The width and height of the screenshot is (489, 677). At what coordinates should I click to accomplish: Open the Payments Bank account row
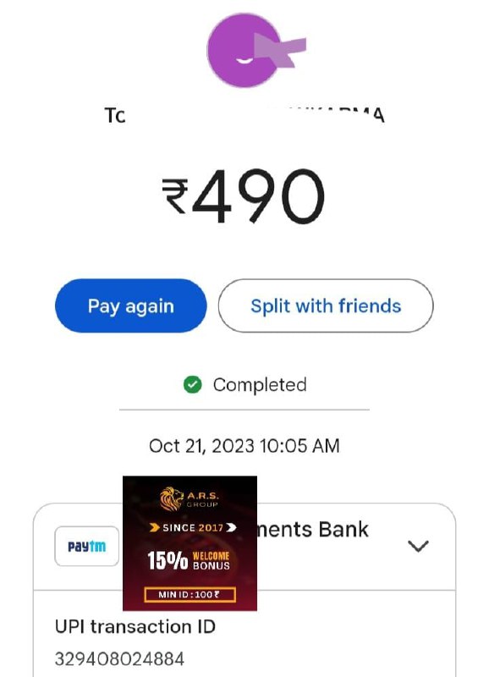(244, 547)
